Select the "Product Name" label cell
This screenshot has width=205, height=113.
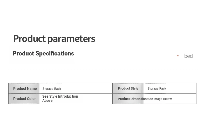pos(25,89)
